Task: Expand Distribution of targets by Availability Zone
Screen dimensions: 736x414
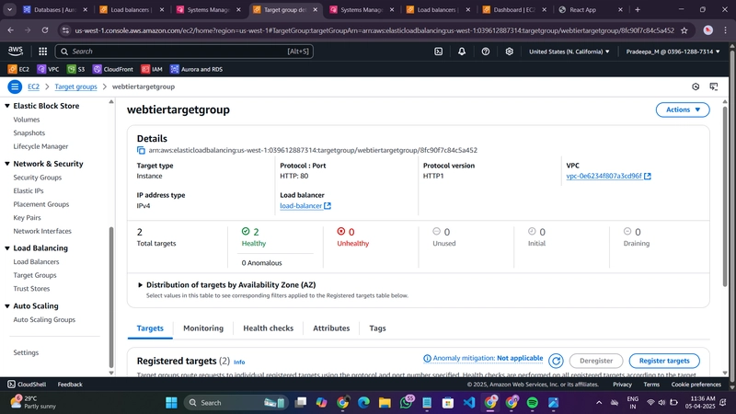Action: (x=140, y=285)
